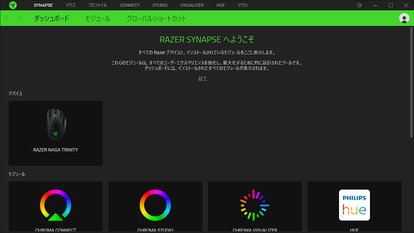Open the STUDIO tab
This screenshot has width=414, height=233.
click(x=160, y=5)
